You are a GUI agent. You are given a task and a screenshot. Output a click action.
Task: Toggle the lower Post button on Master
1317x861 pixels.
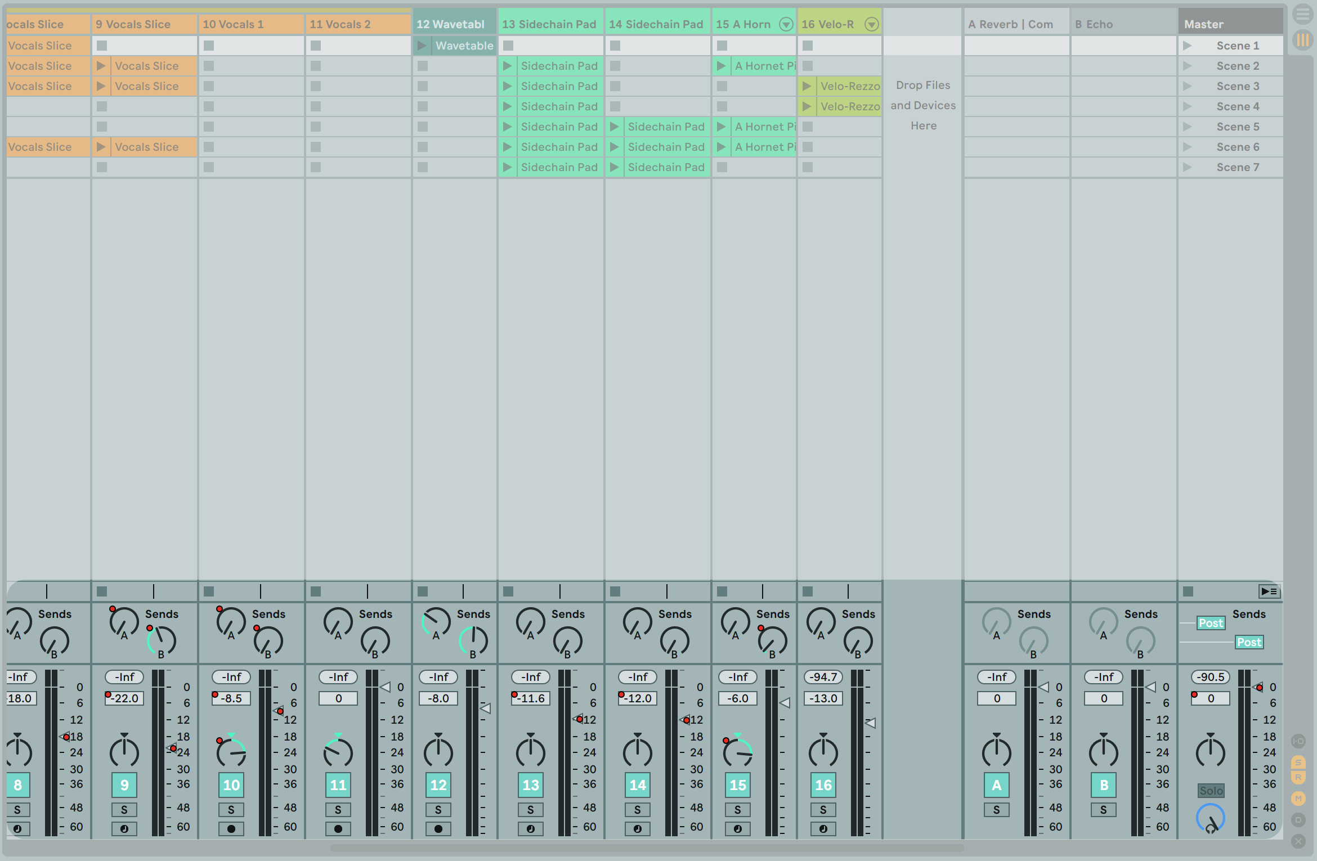[1249, 642]
